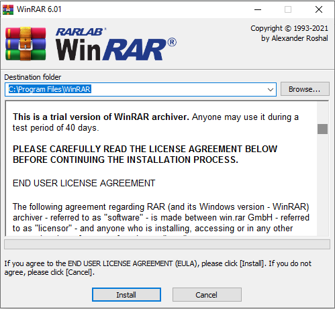Click the WinRAR books logo image
The image size is (335, 309).
coord(26,44)
